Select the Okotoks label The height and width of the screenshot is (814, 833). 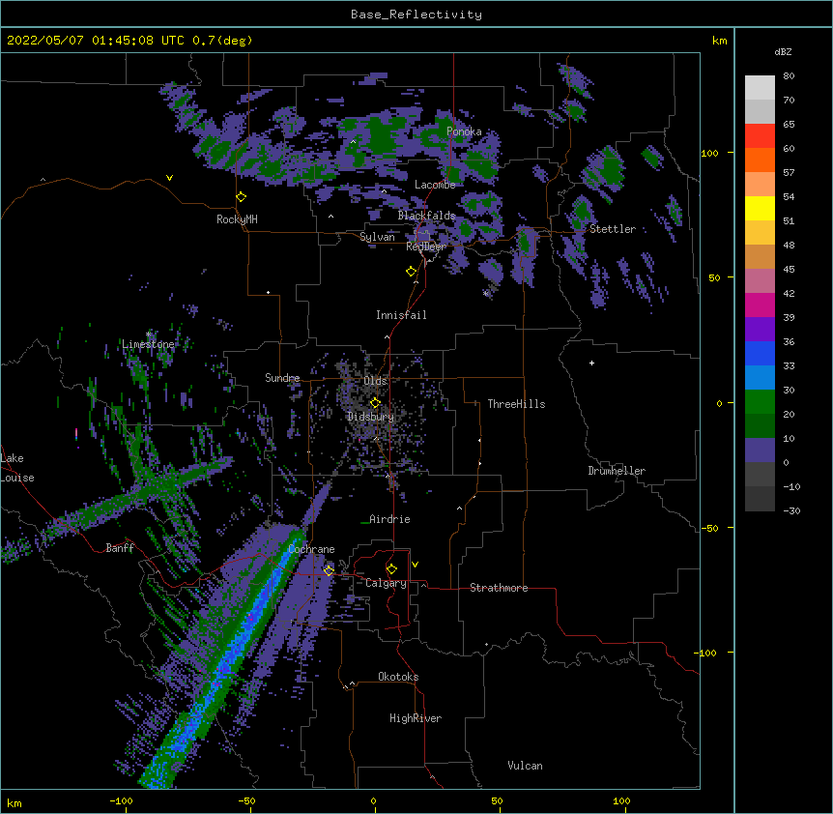coord(398,677)
